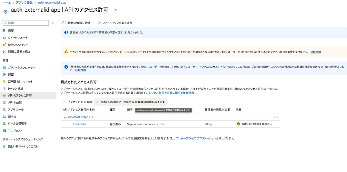
Task: Click the 種類 column header
Action: tap(112, 110)
